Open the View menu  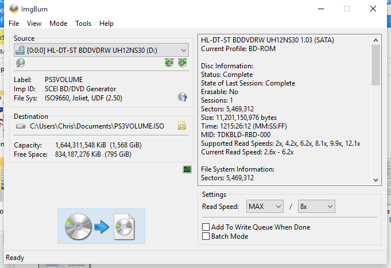34,24
